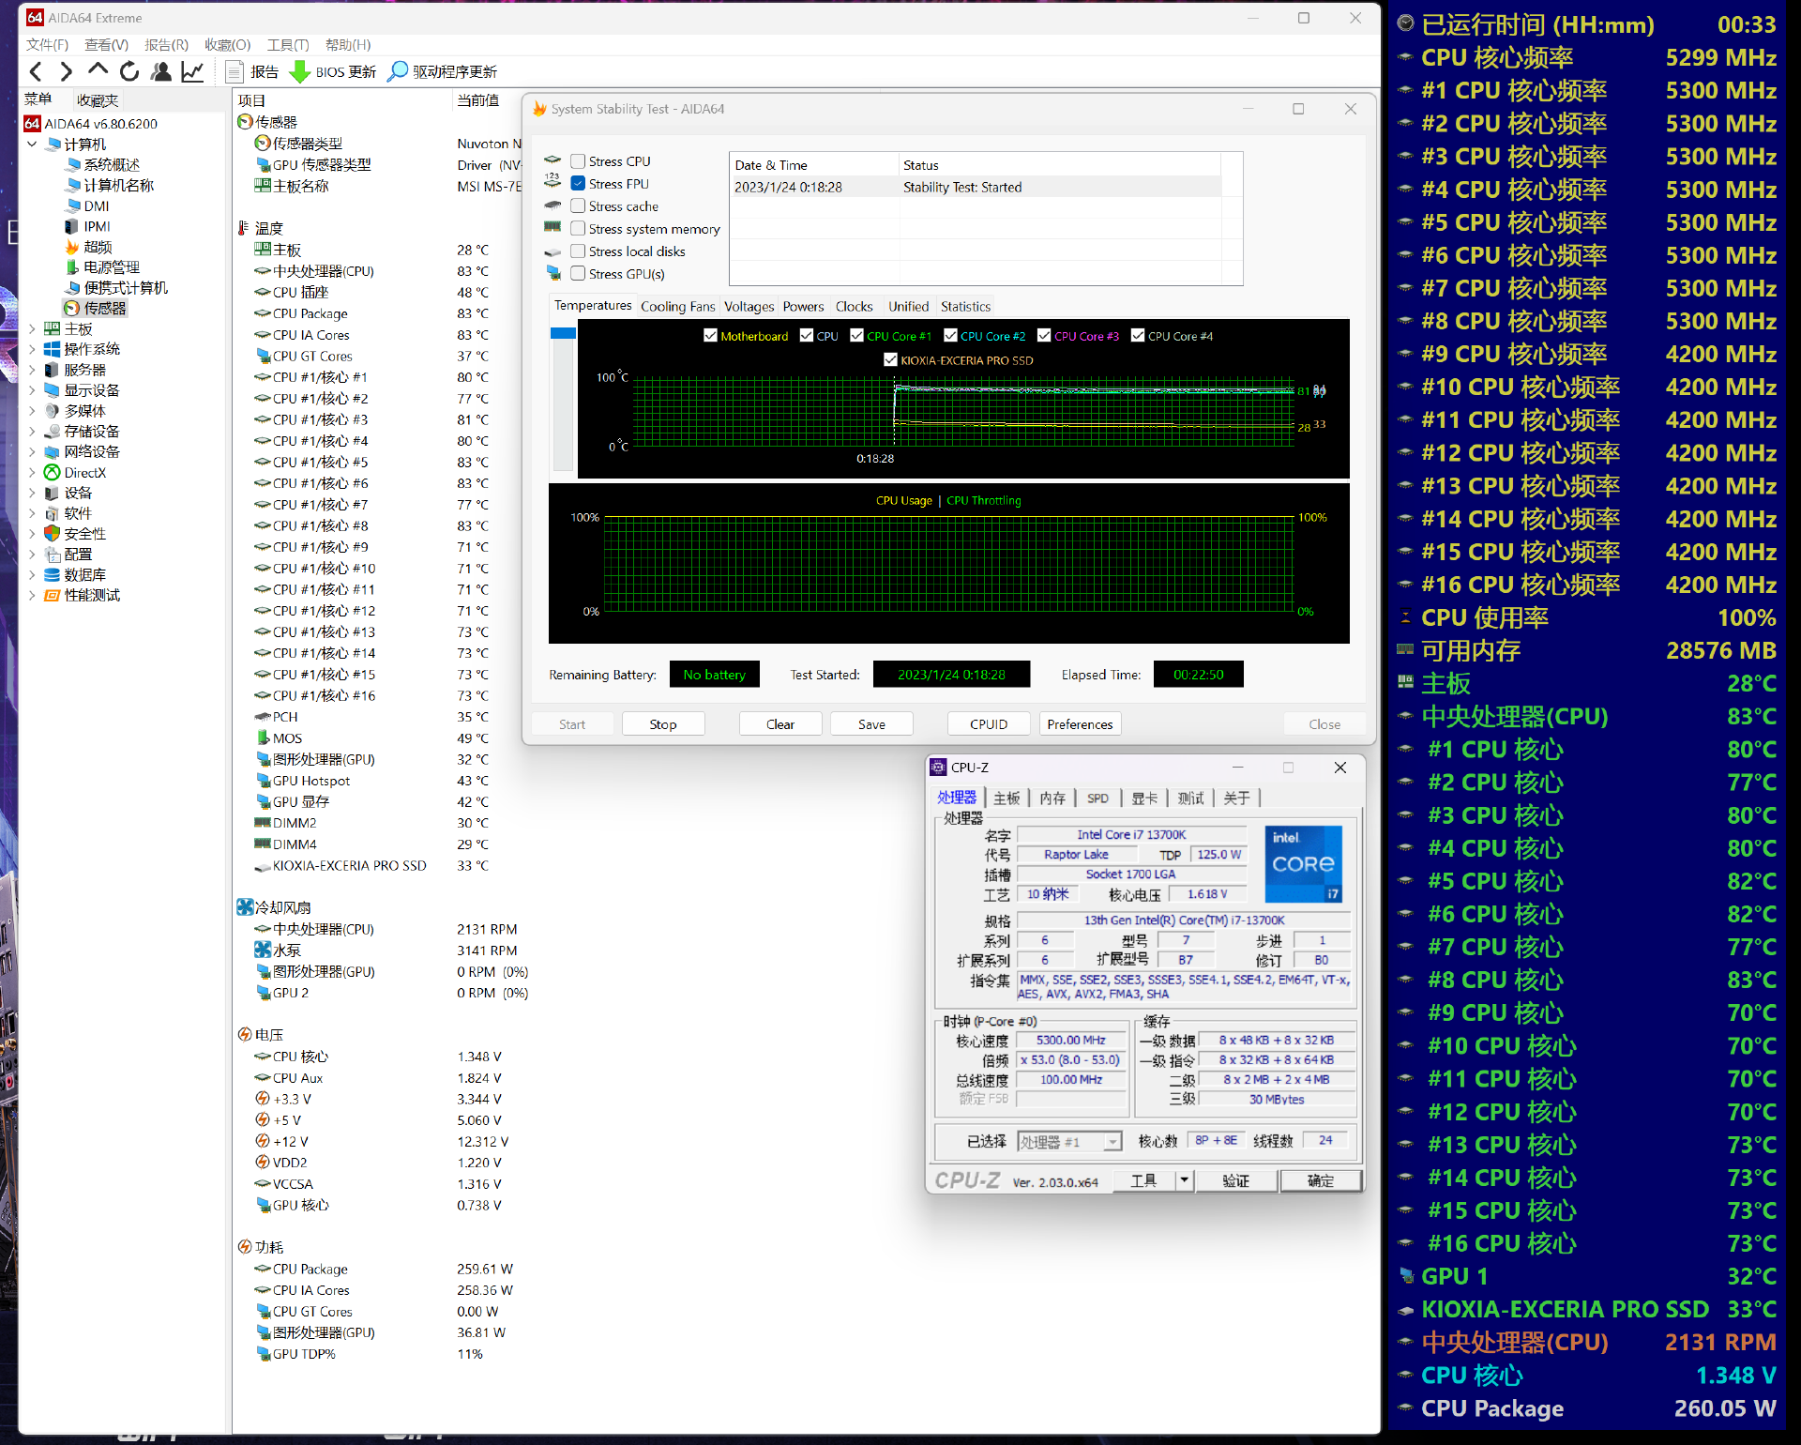Click the BIOS 更新 green arrow icon
Viewport: 1801px width, 1445px height.
[300, 71]
